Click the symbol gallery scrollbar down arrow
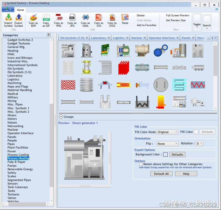 [215, 109]
